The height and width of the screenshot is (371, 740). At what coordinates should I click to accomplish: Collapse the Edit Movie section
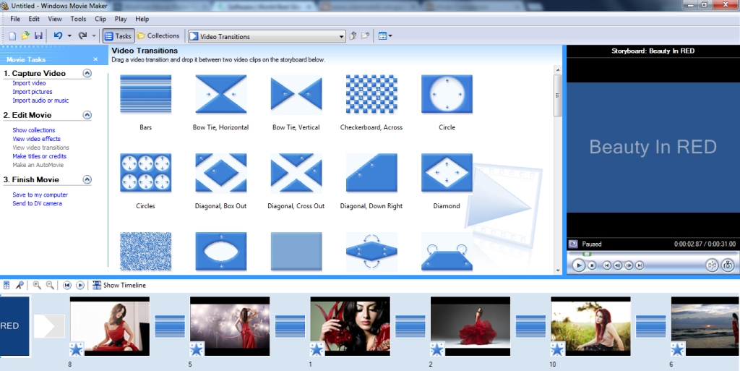[87, 115]
